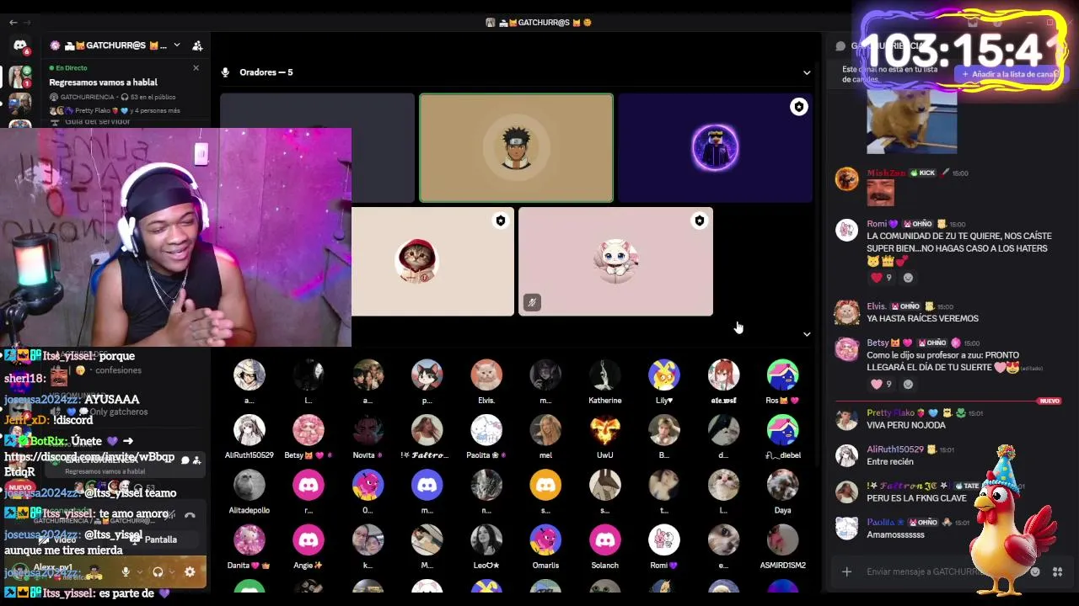
Task: Collapse the Oradores speakers section
Action: click(807, 72)
